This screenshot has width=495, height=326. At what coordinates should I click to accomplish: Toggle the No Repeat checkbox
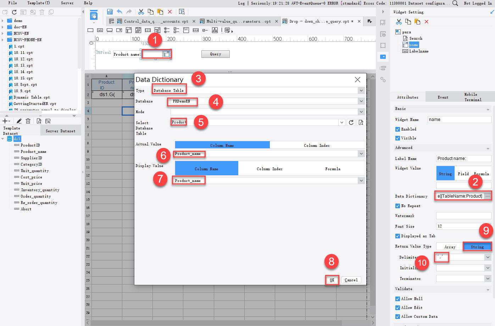coord(397,206)
